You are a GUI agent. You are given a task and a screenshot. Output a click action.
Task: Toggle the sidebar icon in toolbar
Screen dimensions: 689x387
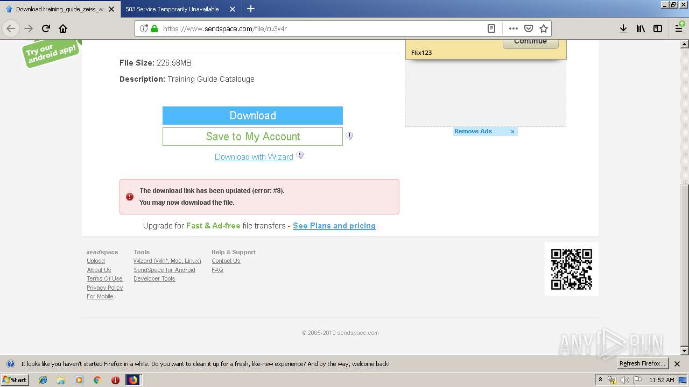[x=658, y=28]
